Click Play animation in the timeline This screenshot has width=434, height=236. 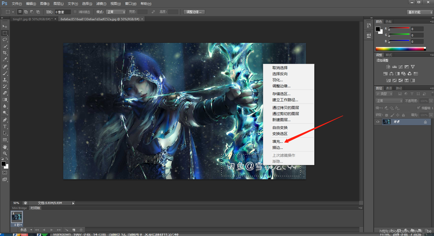pyautogui.click(x=52, y=230)
